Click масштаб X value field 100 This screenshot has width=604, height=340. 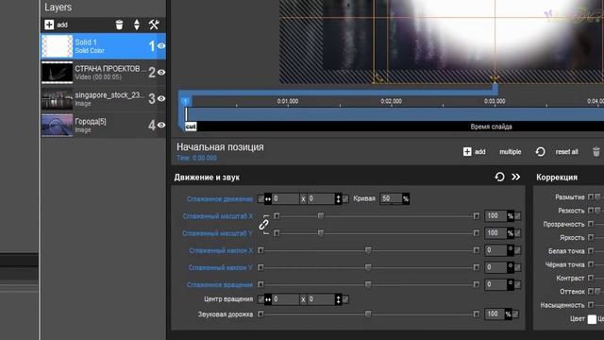pyautogui.click(x=495, y=216)
